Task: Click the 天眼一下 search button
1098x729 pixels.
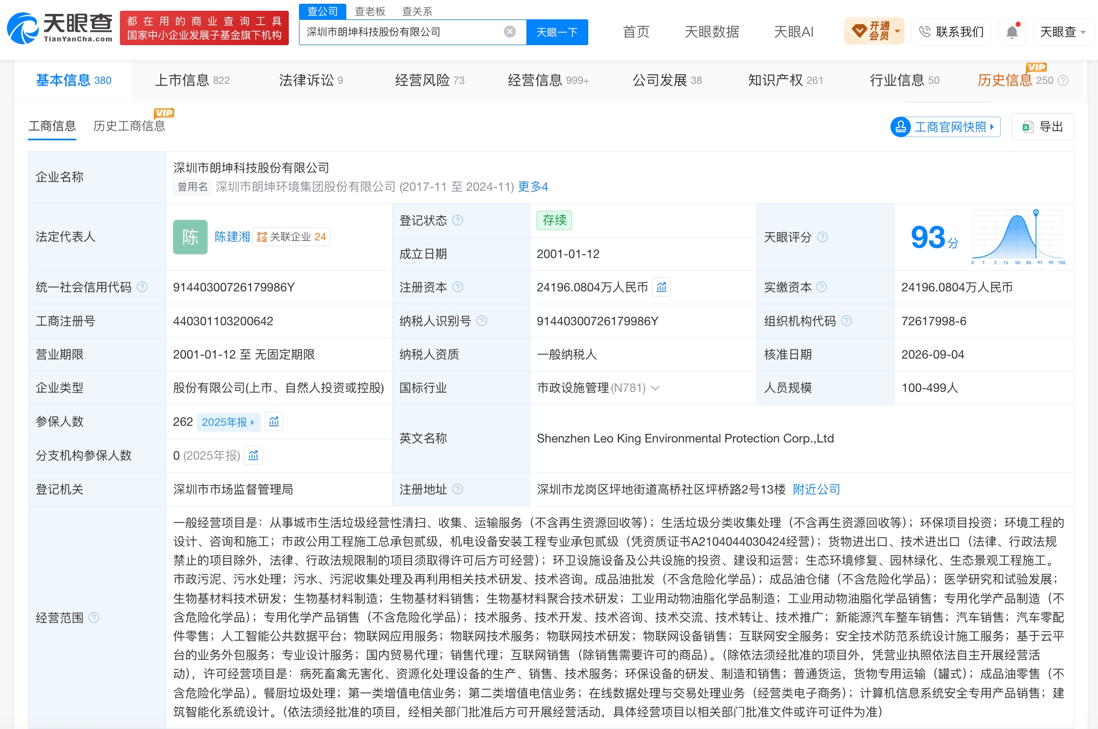Action: tap(557, 32)
